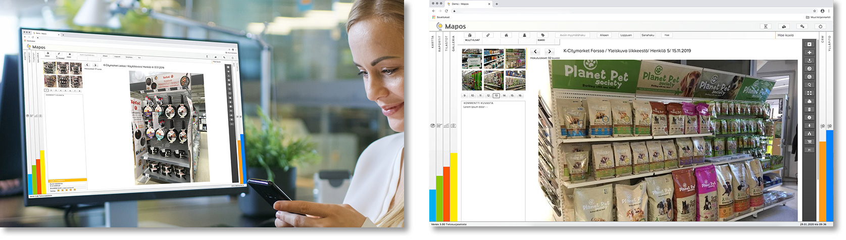Download the image with the download icon
Screen dimensions: 846x240
[810, 61]
